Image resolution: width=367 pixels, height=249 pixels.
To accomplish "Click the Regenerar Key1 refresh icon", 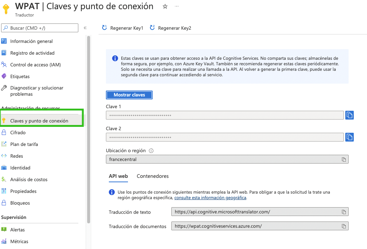I will point(104,28).
